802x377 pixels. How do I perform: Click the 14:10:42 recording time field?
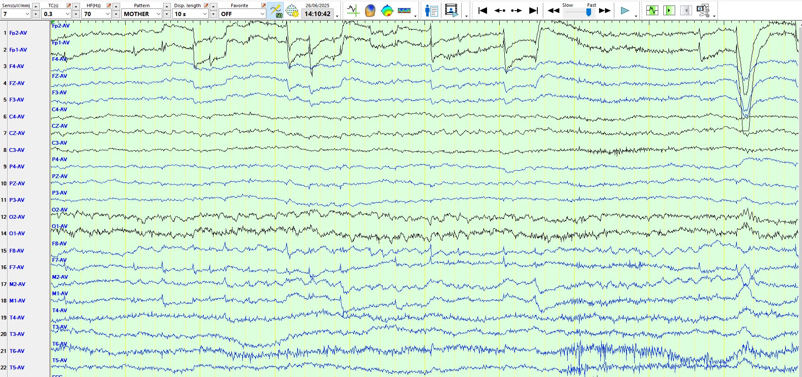318,14
